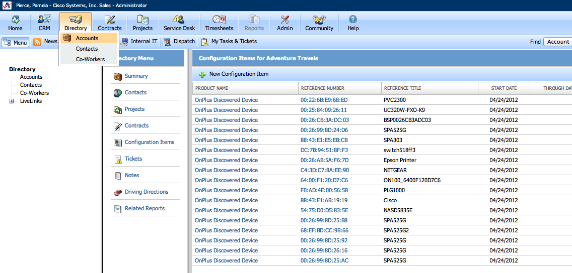Click the BSP0026CB3ADC03 title cell
Viewport: 572px width, 273px height.
[407, 120]
